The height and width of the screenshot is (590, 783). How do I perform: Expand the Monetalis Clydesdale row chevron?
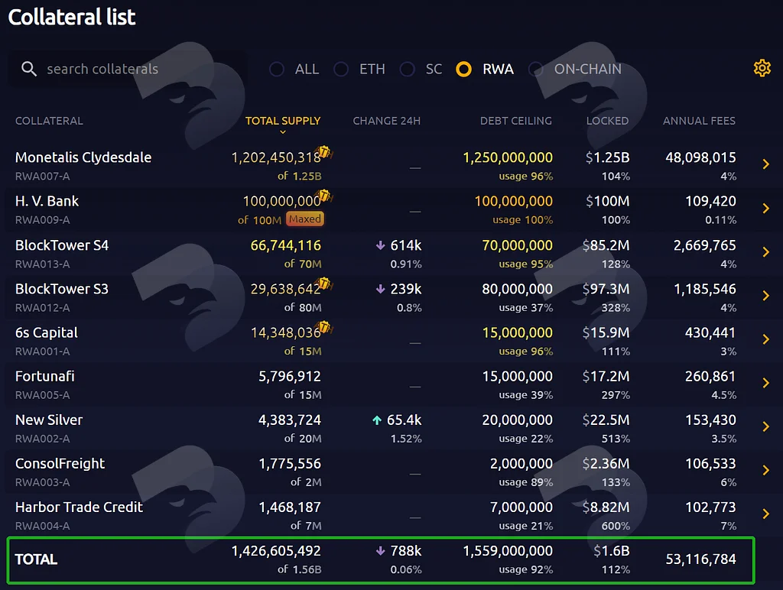pos(766,164)
